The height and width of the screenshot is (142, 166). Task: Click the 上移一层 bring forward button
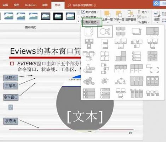pos(107,15)
